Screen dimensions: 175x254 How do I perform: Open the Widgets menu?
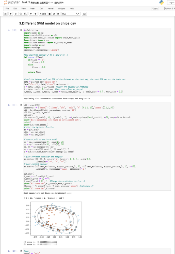(62, 8)
